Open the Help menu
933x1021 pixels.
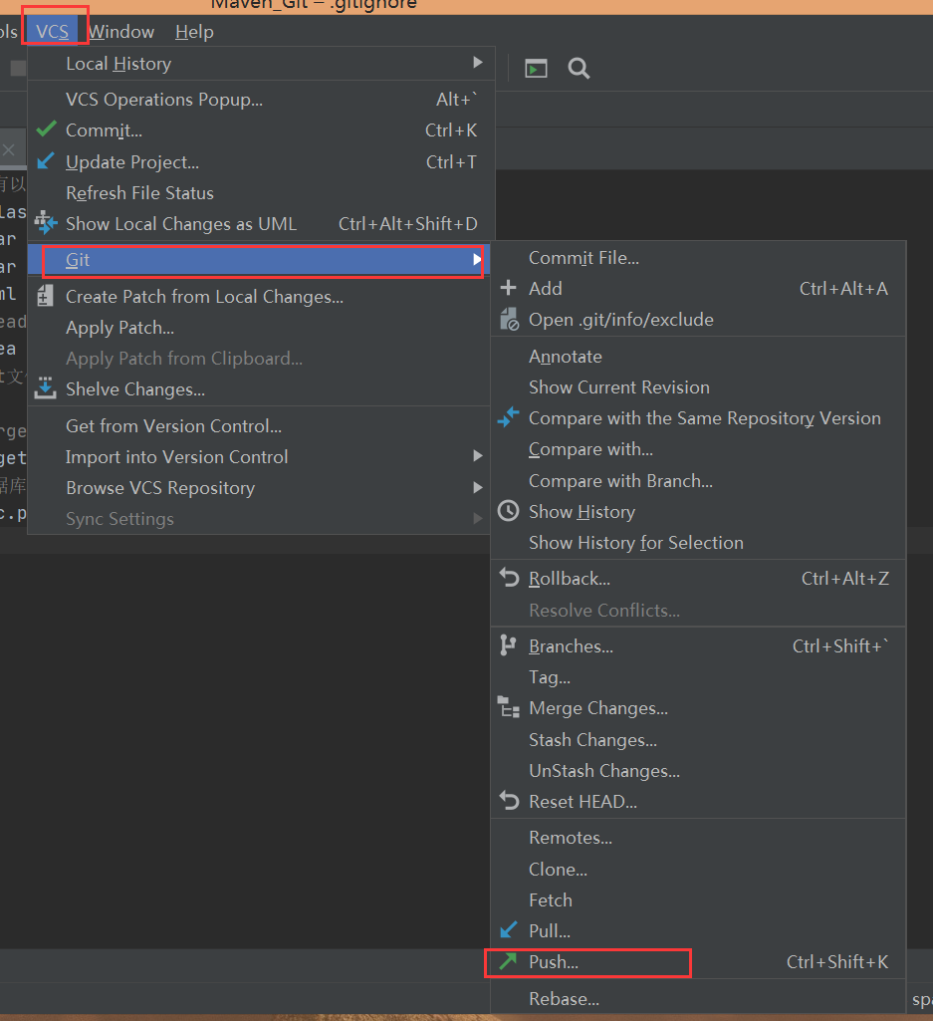click(194, 31)
